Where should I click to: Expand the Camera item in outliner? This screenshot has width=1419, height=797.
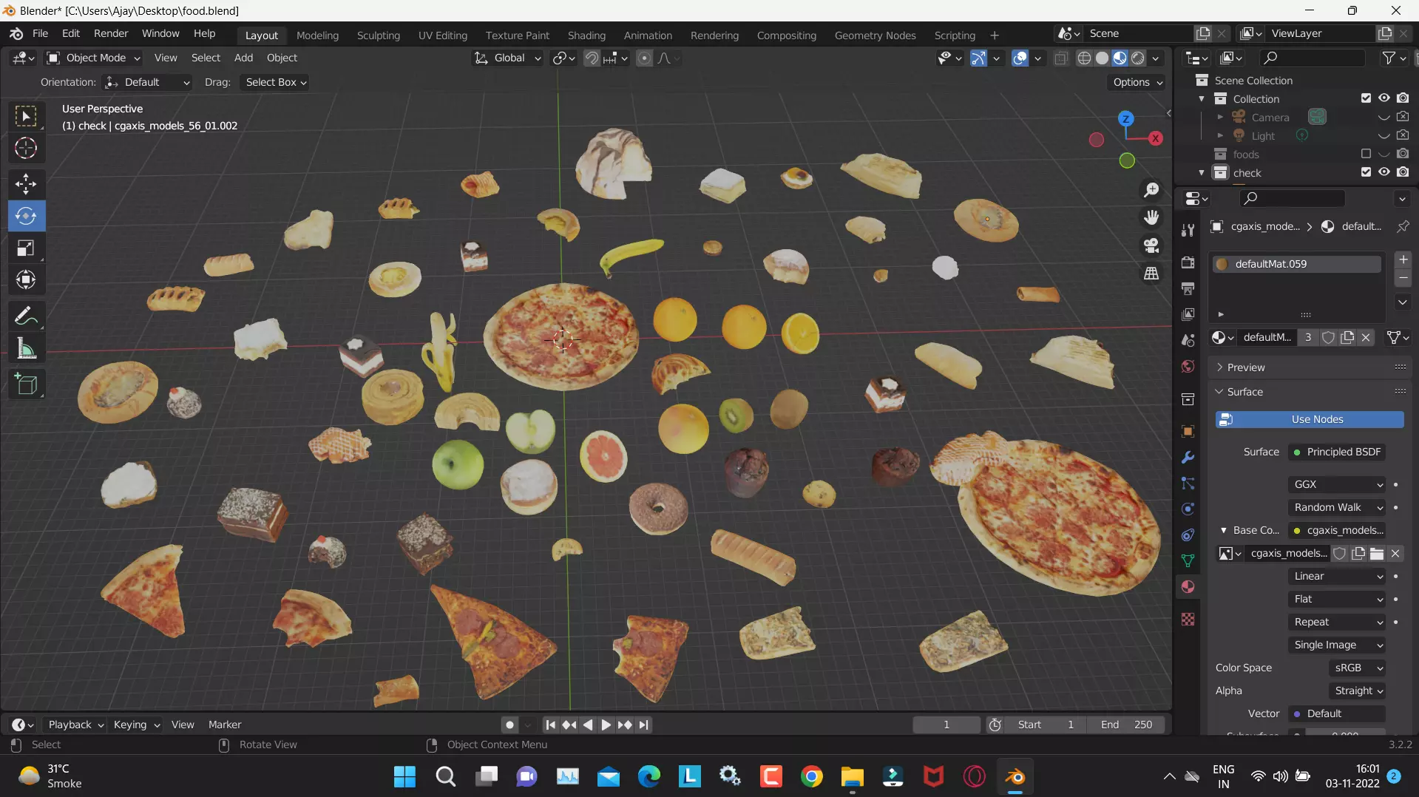coord(1220,117)
